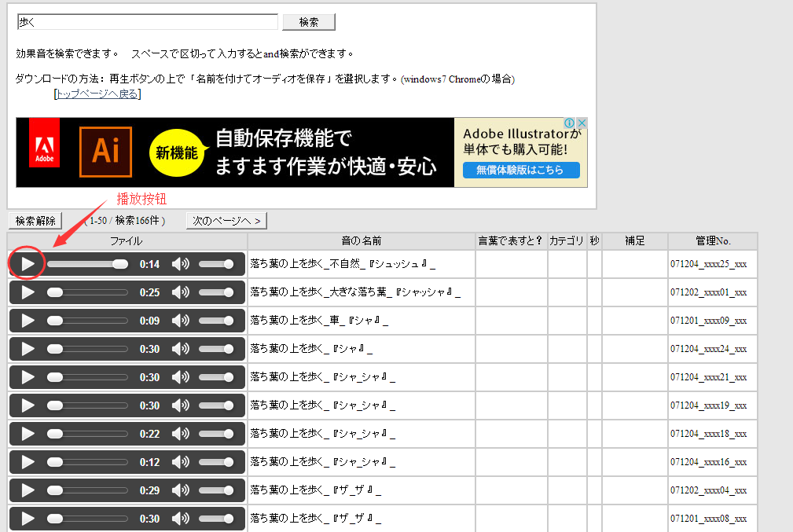Close the Adobe ad with the X icon
This screenshot has height=532, width=793.
click(x=582, y=123)
